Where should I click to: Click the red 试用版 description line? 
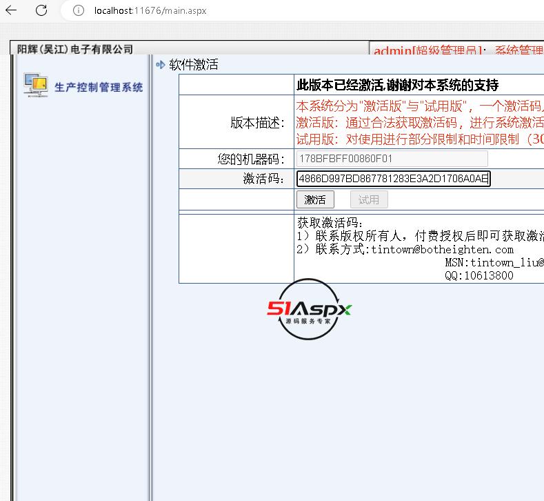tap(420, 139)
